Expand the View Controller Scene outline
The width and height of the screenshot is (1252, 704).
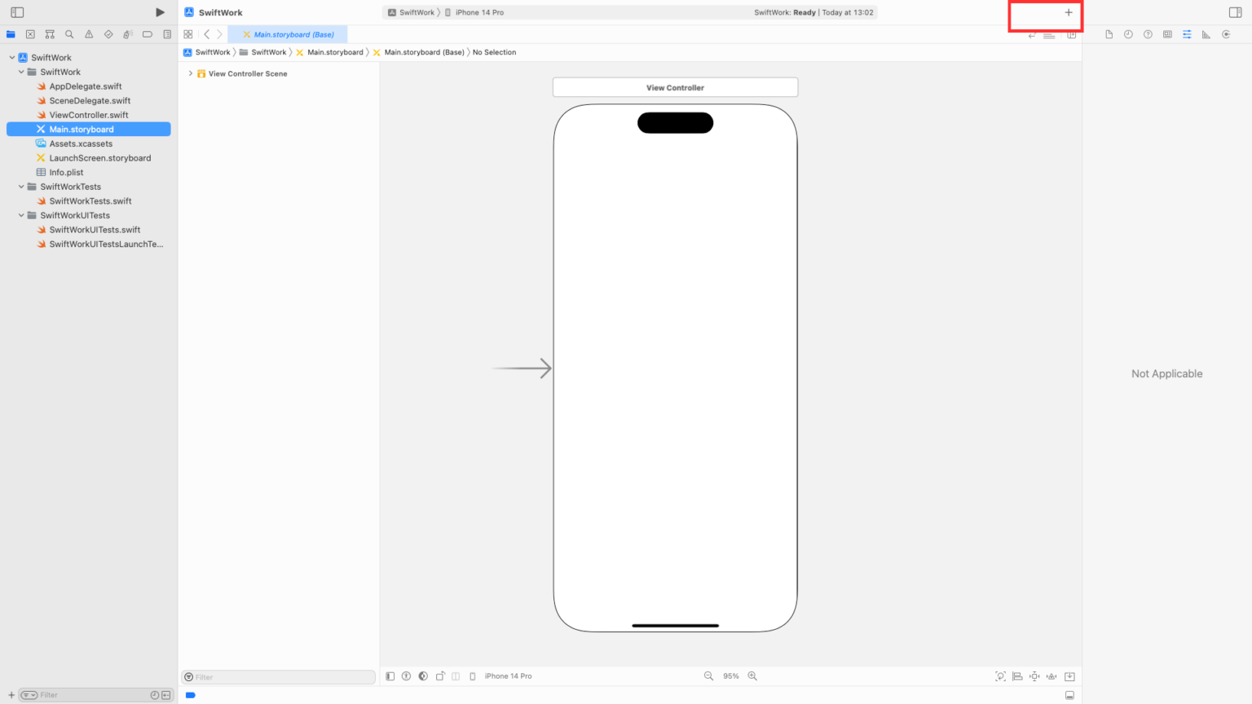(190, 73)
